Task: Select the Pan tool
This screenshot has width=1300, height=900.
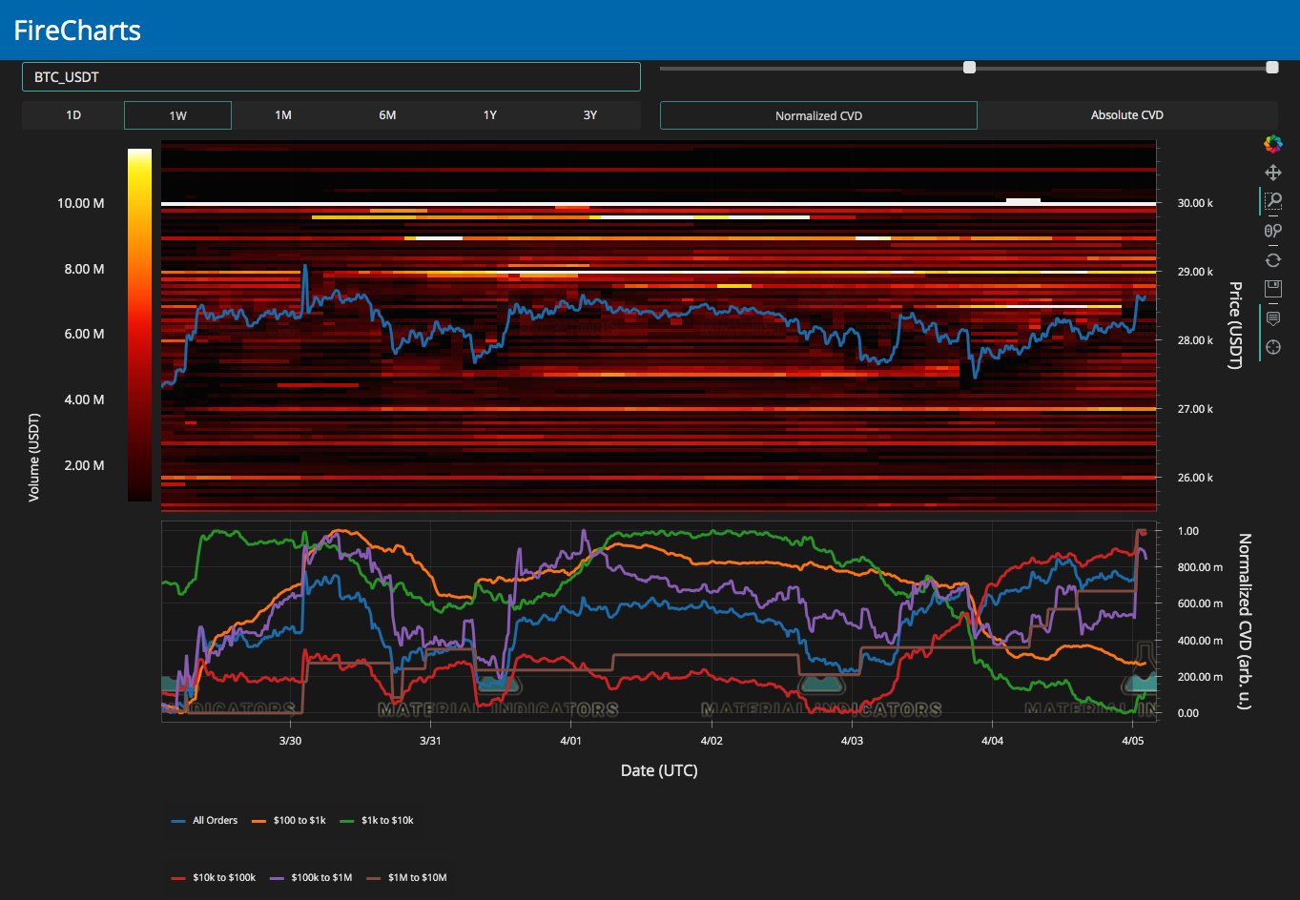Action: click(1272, 173)
